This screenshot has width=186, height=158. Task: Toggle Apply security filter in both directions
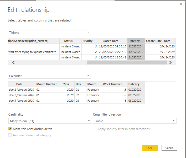pos(95,129)
